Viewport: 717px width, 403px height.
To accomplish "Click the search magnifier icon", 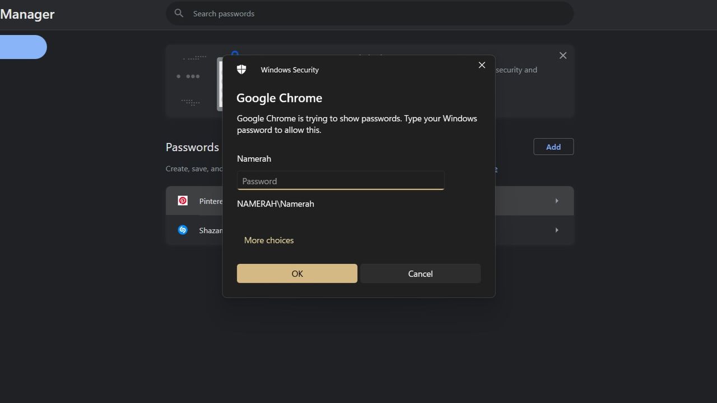I will tap(179, 13).
